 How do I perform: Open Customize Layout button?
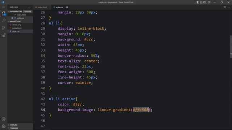point(209,2)
